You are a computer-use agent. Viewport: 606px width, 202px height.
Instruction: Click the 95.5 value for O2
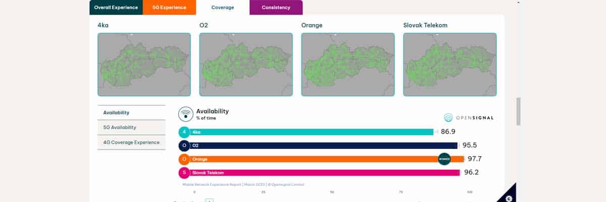point(470,145)
